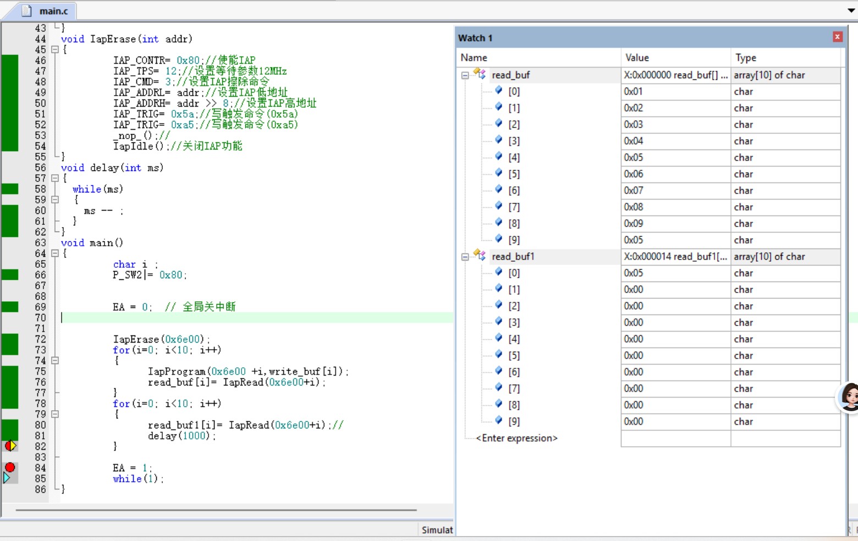Click the avatar icon at right edge
Viewport: 858px width, 541px height.
click(850, 397)
